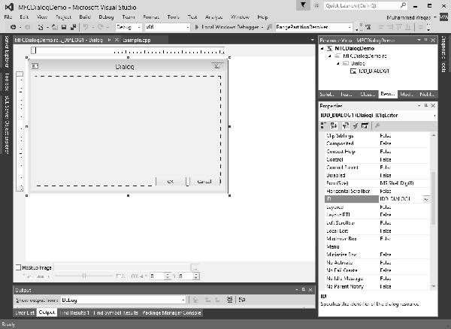The image size is (451, 329).
Task: Click the Properties view icon in Properties toolbar
Action: pyautogui.click(x=346, y=125)
